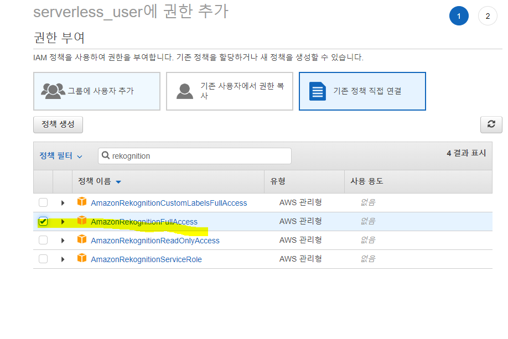Image resolution: width=508 pixels, height=339 pixels.
Task: Check the AmazonRekognitionCustomLabelsFullAccess checkbox
Action: coord(43,202)
